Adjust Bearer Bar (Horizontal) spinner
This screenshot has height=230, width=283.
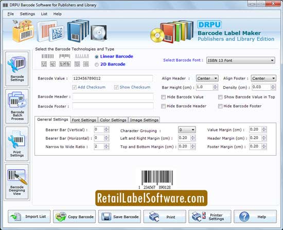[x=107, y=138]
